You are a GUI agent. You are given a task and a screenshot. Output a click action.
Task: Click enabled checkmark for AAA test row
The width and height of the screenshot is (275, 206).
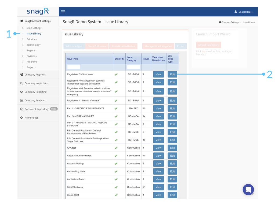116,148
